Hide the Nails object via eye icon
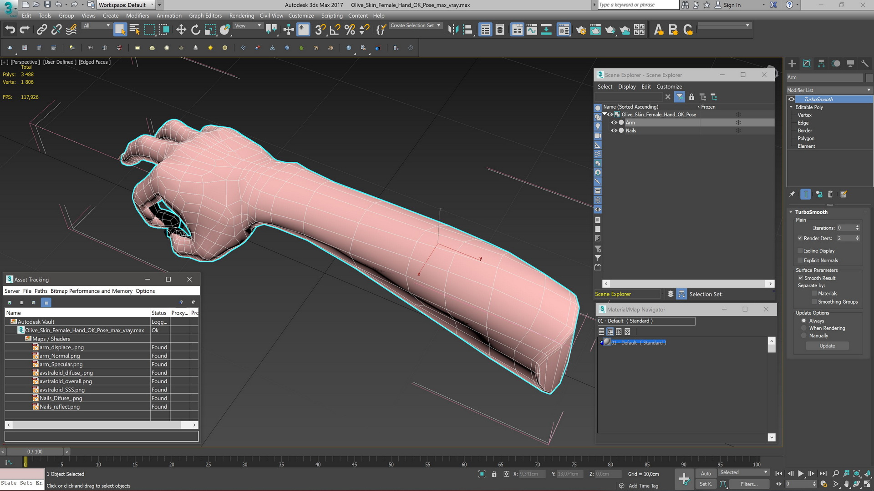Screen dimensions: 874x491 click(x=614, y=130)
